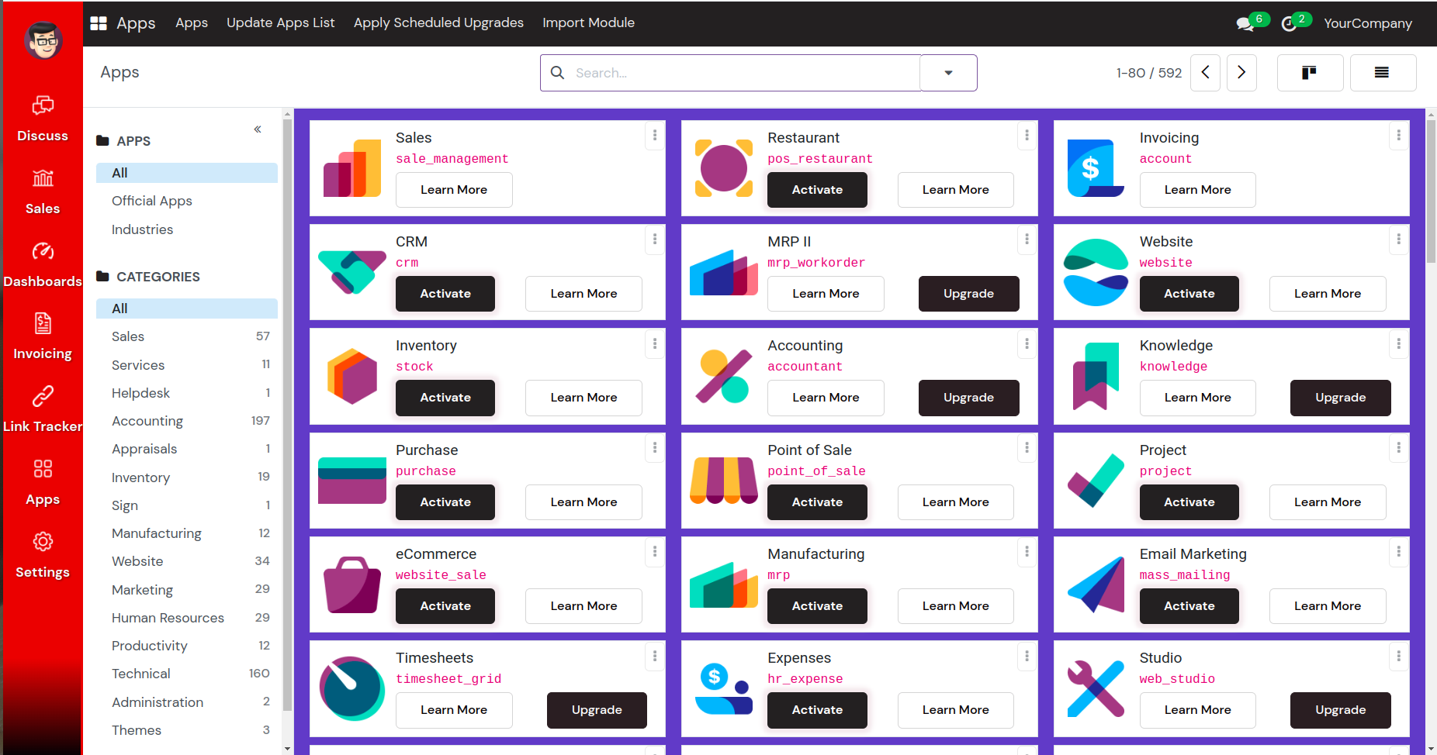Filter by Manufacturing category
This screenshot has height=755, width=1437.
(x=187, y=533)
